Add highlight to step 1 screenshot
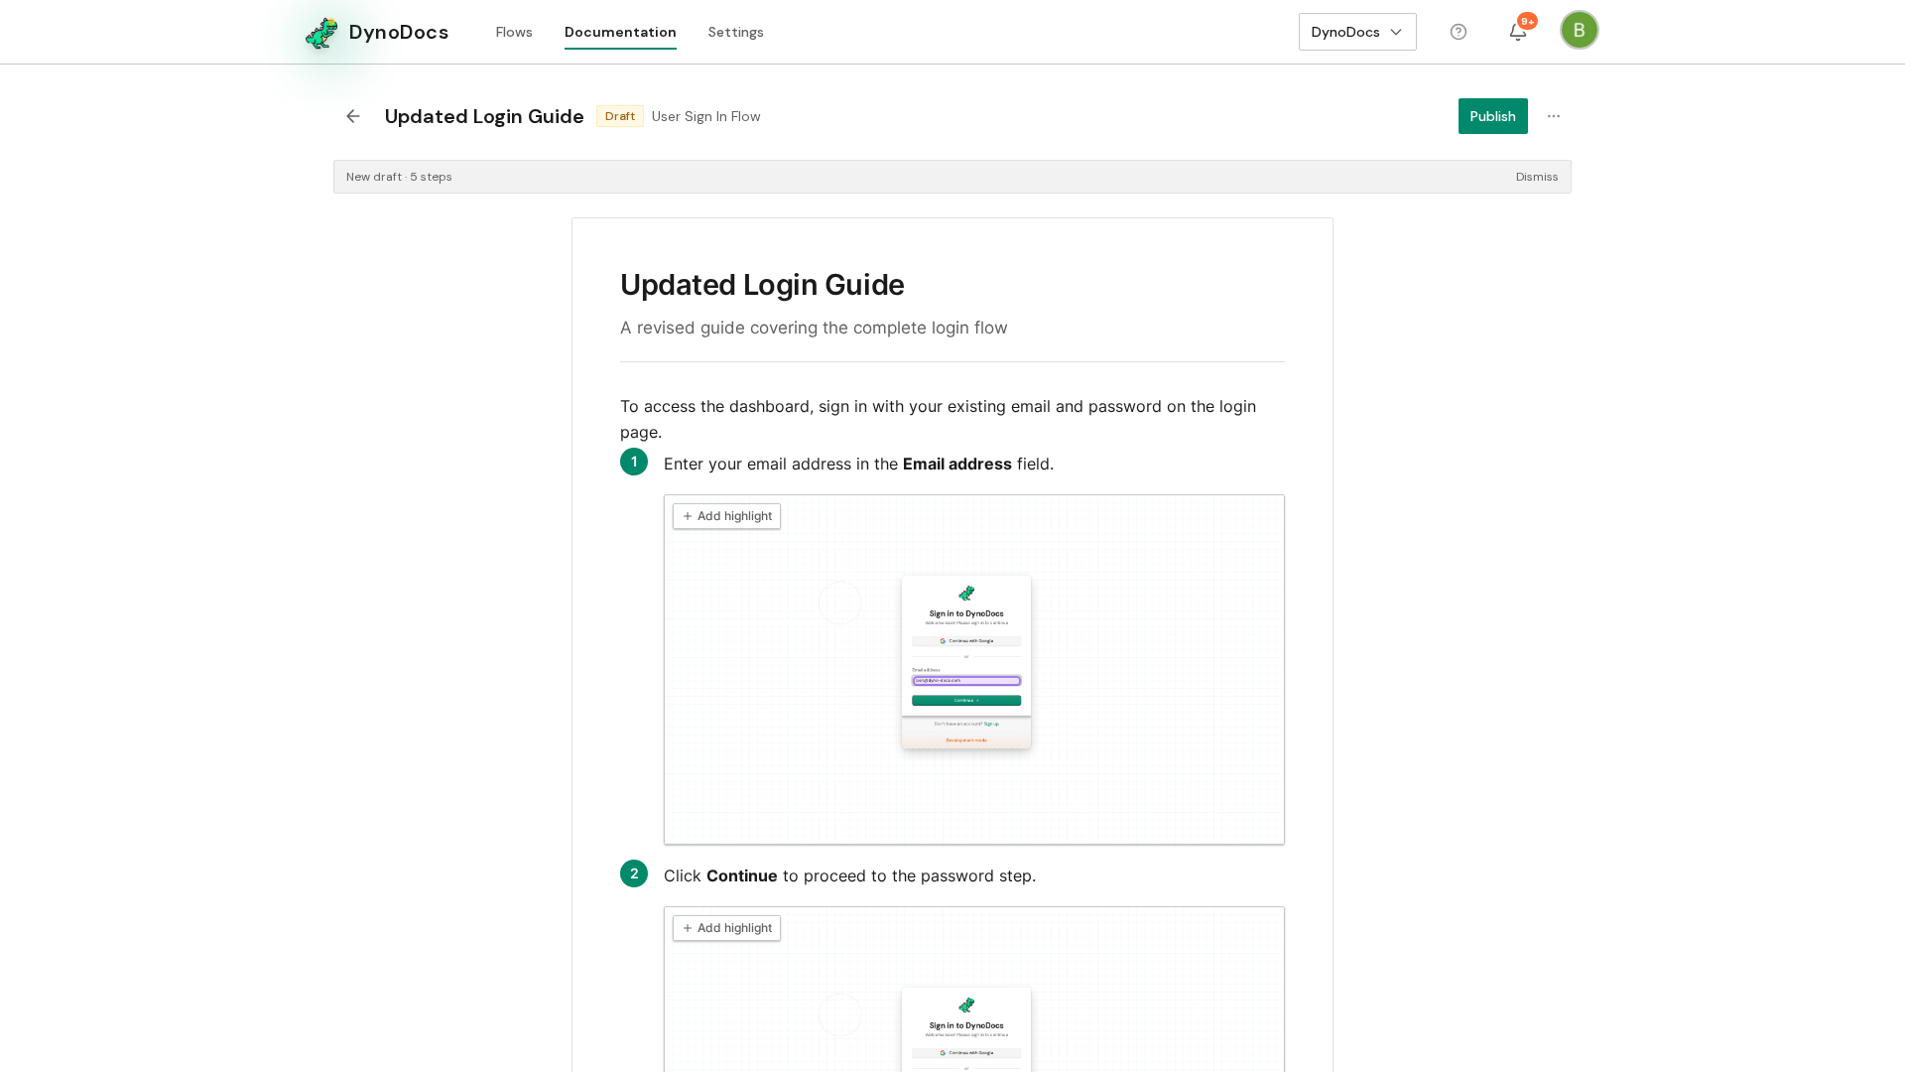 pyautogui.click(x=726, y=516)
